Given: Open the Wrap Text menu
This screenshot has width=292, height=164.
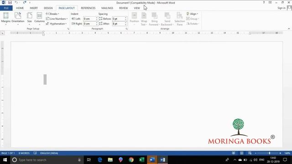Looking at the screenshot, I should tap(144, 19).
